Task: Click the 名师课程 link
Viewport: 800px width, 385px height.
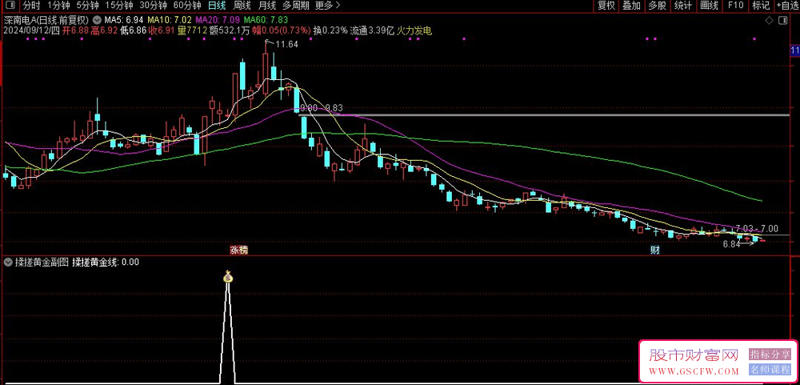Action: pos(770,369)
